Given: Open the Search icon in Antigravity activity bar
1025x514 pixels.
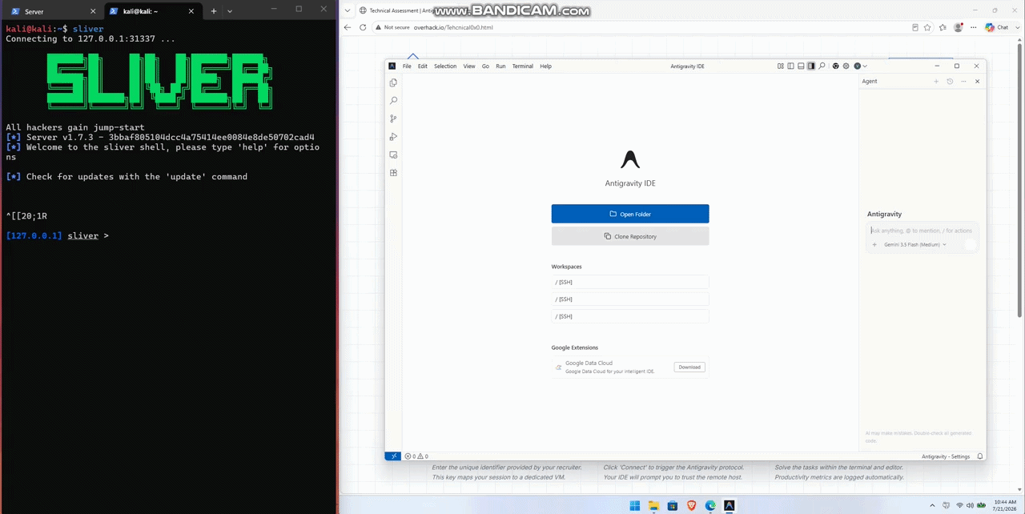Looking at the screenshot, I should (393, 101).
